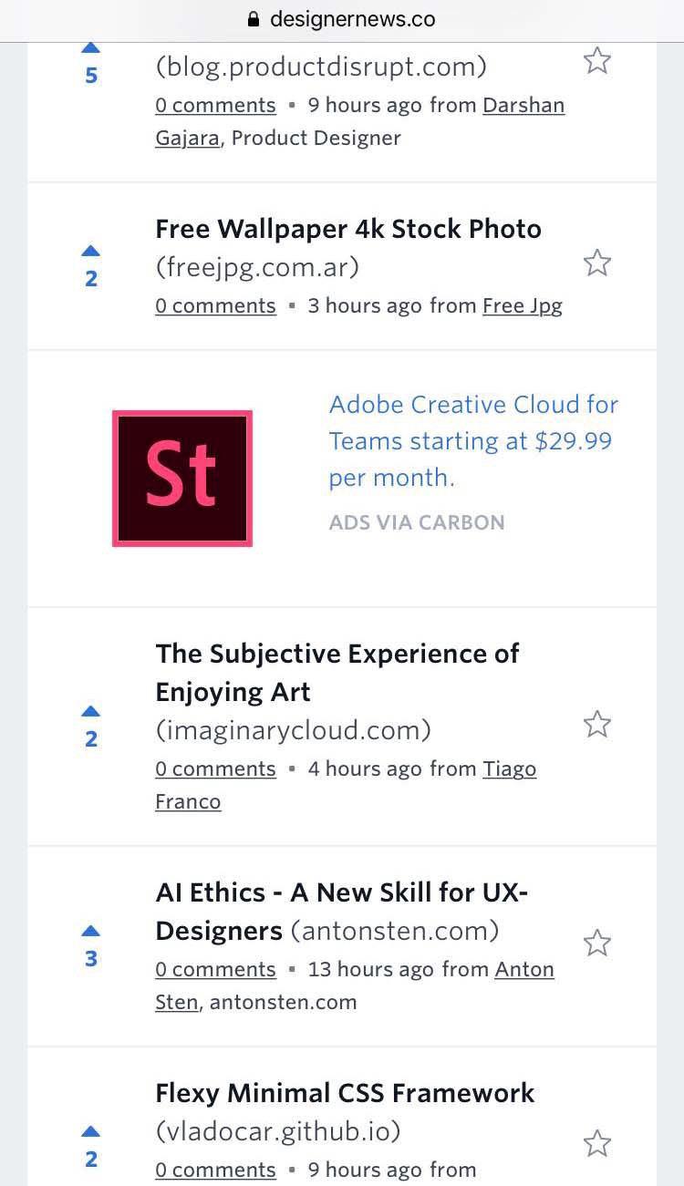
Task: Open the Adobe Creative Cloud ad text link
Action: point(473,440)
